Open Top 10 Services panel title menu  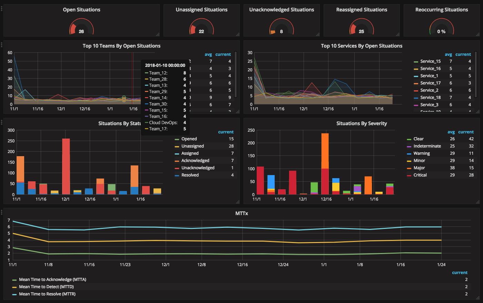361,46
